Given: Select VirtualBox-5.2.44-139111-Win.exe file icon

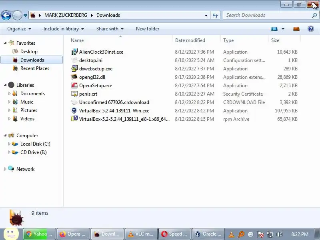Looking at the screenshot, I should coord(74,111).
